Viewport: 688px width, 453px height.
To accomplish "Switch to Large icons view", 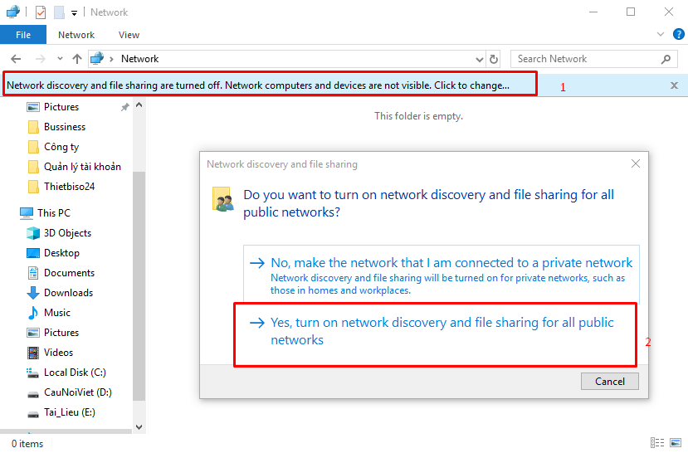I will 676,443.
